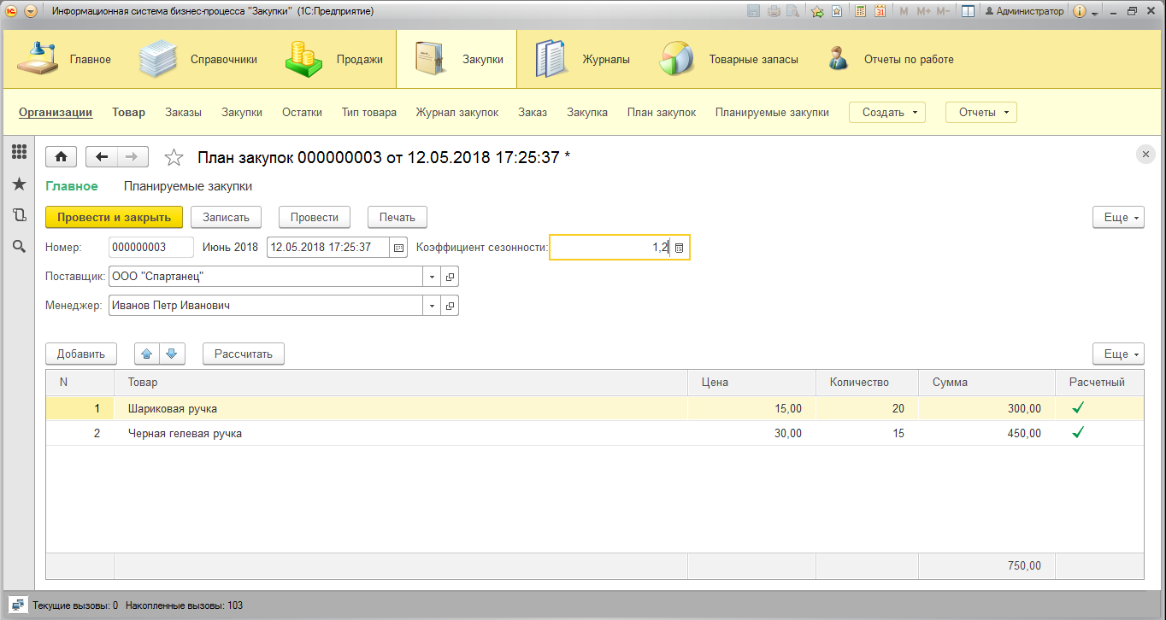Click the home button in the document header

62,157
